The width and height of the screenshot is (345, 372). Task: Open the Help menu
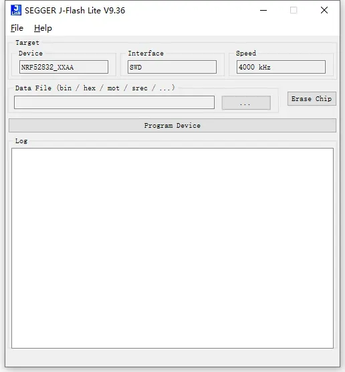click(x=43, y=28)
